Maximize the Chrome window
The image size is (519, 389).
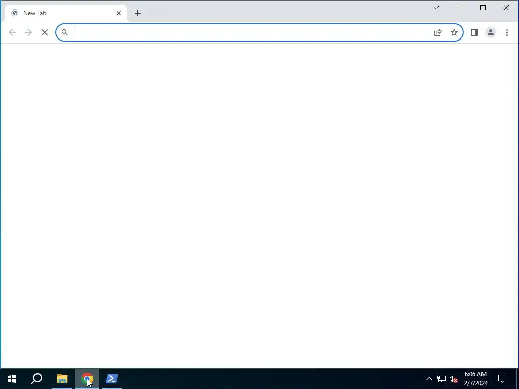(x=483, y=8)
